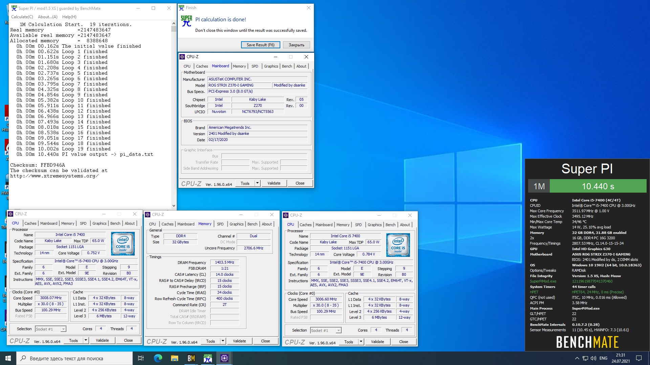The height and width of the screenshot is (365, 650).
Task: Switch to CPU tab in Mainboard CPU-Z window
Action: (x=187, y=66)
